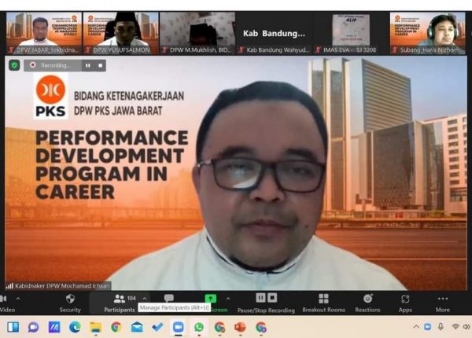Open File Explorer from the taskbar

96,327
